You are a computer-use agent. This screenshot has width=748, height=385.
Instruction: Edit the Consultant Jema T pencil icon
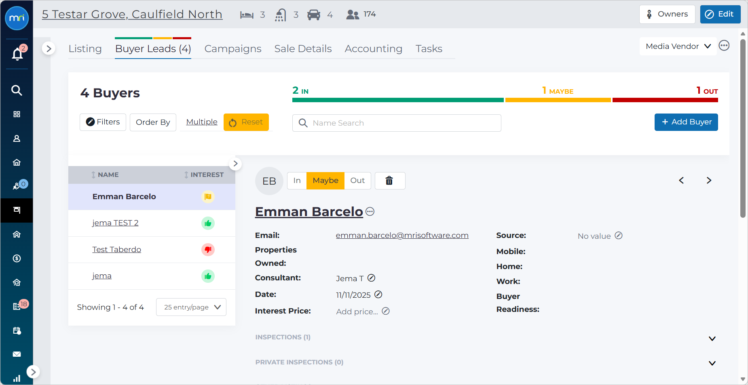[x=372, y=278]
